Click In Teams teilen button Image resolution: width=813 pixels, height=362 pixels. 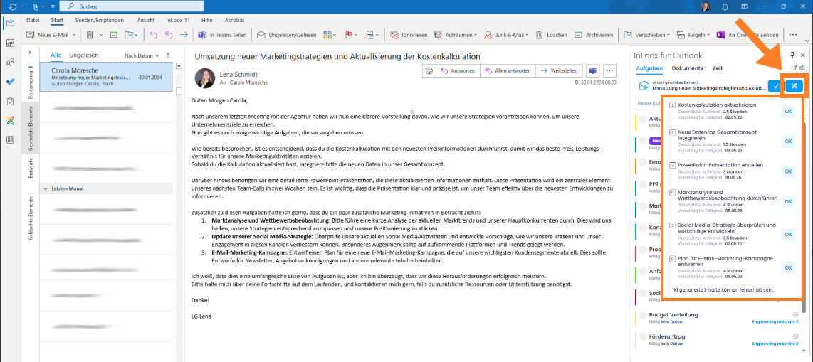[x=223, y=35]
